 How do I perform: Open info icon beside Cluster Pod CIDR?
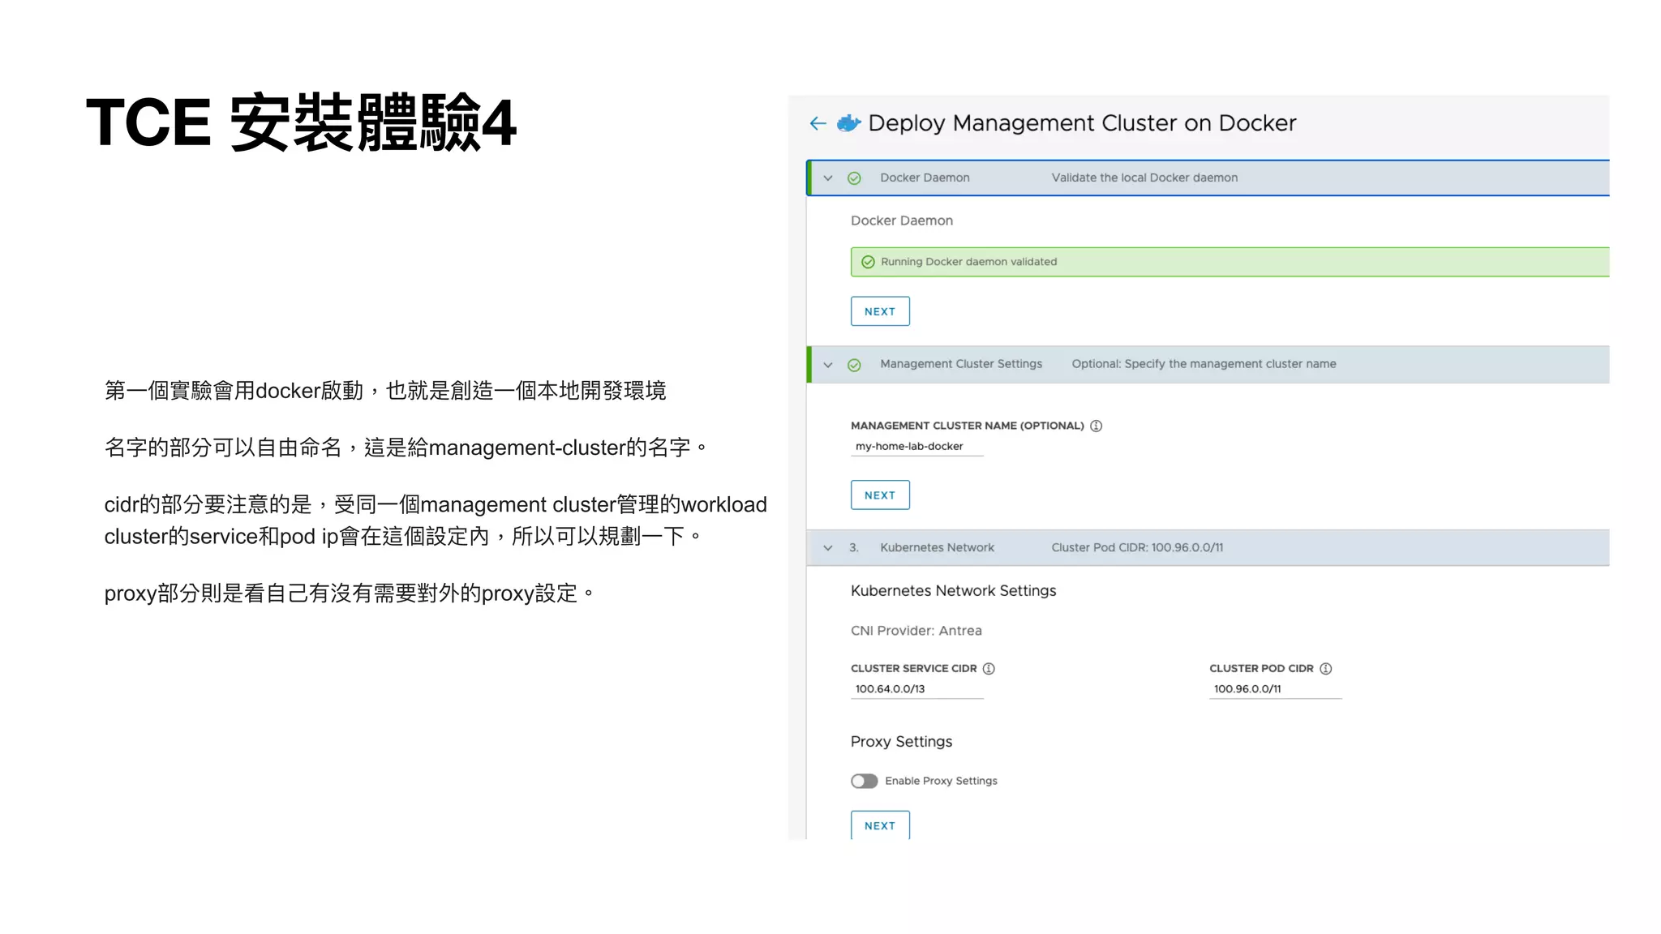pos(1325,669)
